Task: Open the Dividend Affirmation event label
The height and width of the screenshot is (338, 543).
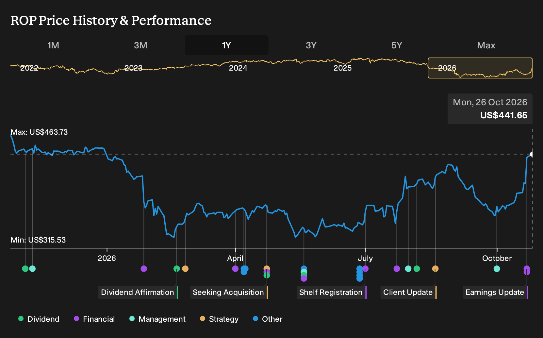Action: (138, 292)
